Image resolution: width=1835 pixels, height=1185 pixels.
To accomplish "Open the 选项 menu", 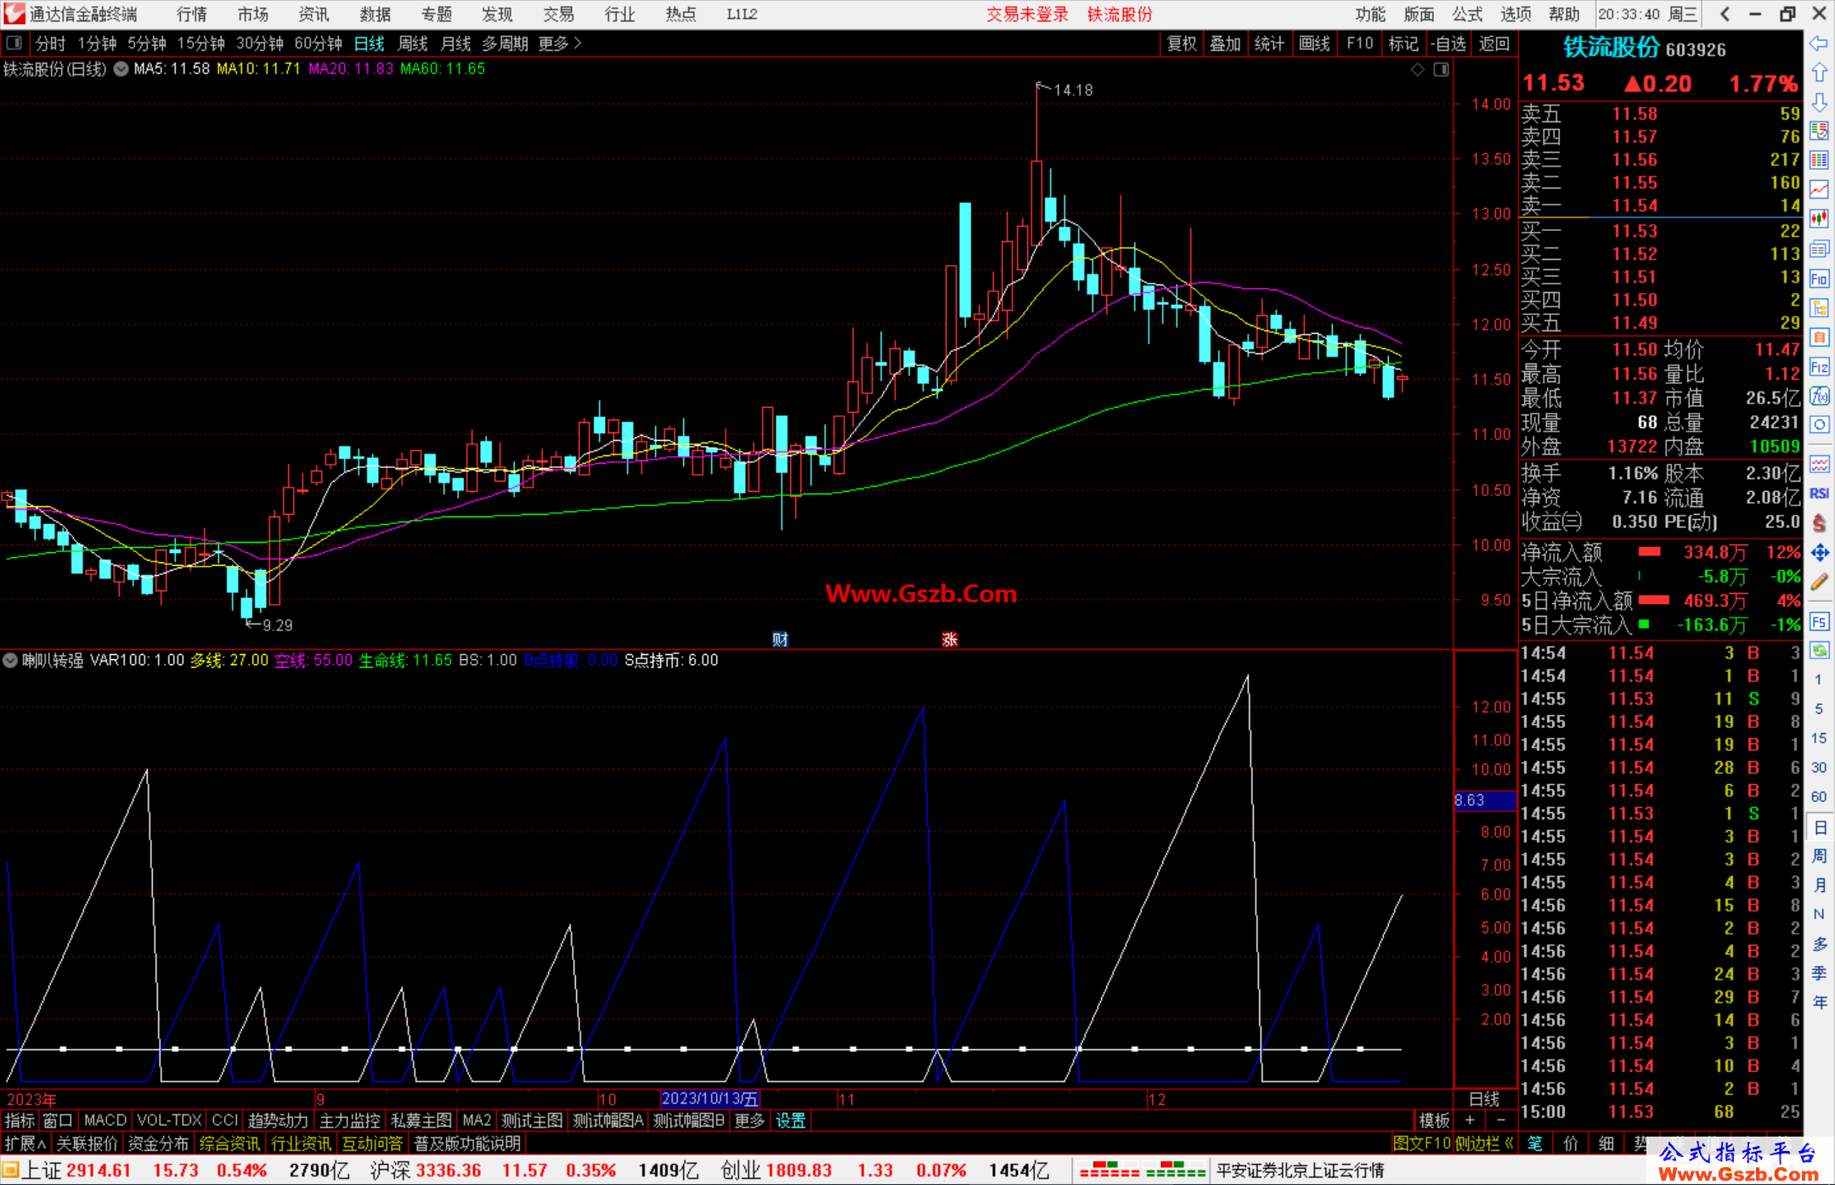I will (1516, 14).
